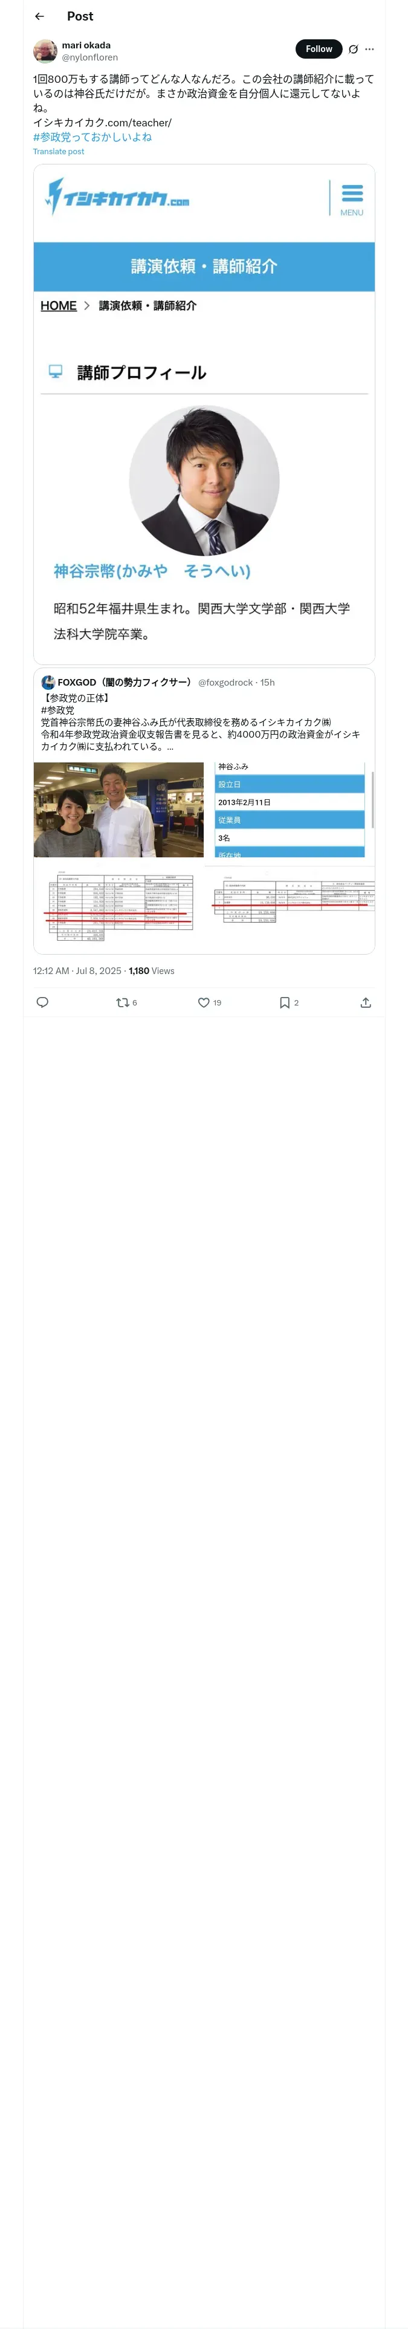Open the #参政党っておかしいよね hashtag

click(x=92, y=137)
